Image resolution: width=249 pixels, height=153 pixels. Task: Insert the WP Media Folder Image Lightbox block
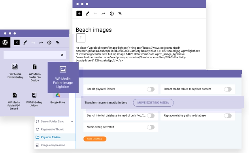click(x=63, y=77)
